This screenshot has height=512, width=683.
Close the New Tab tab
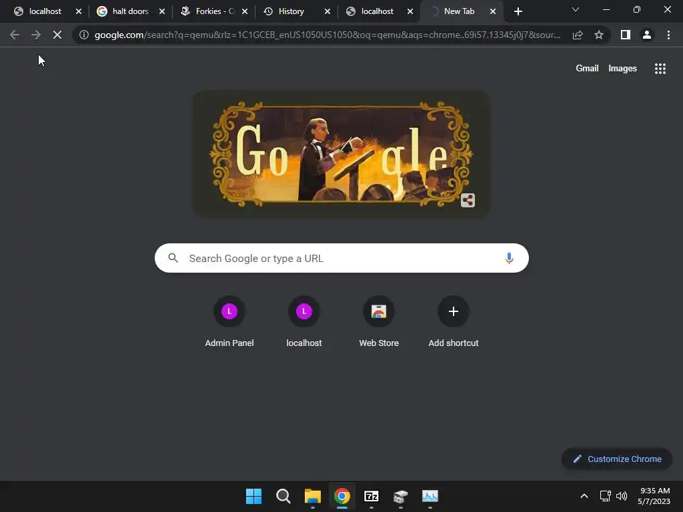(493, 11)
